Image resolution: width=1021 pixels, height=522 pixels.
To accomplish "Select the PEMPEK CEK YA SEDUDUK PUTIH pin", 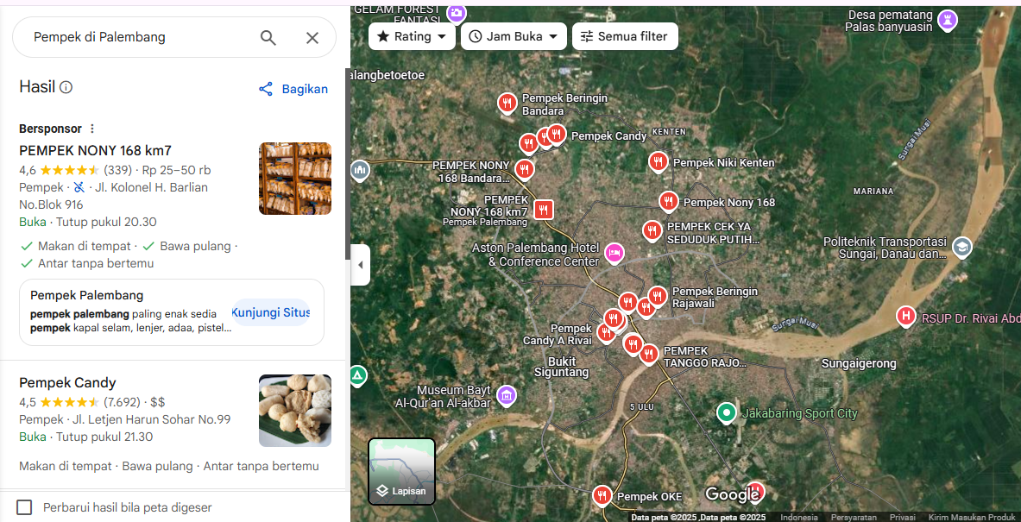I will [x=652, y=230].
